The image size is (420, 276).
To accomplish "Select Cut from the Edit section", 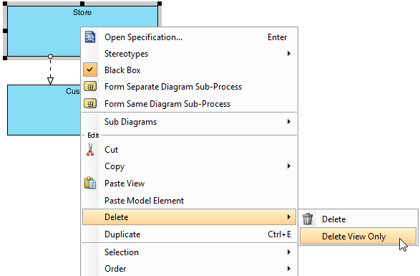I will (189, 150).
